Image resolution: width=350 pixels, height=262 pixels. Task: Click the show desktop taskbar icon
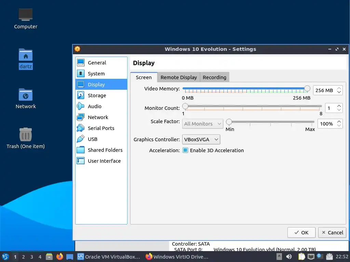(70, 257)
